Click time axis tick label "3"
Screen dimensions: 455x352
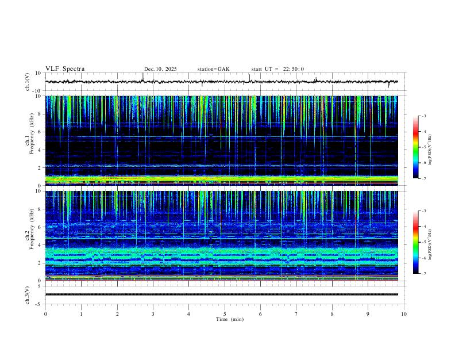point(153,314)
